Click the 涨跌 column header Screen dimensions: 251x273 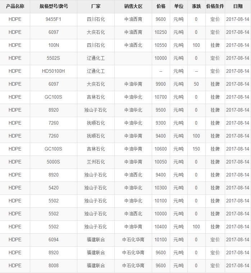[196, 6]
